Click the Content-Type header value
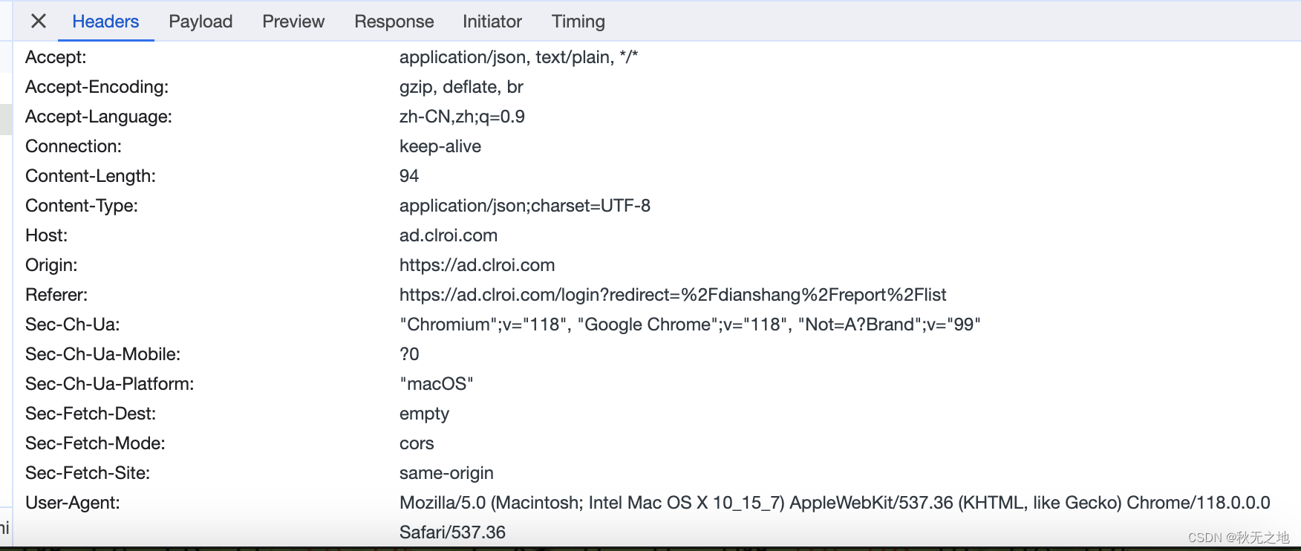 coord(524,206)
